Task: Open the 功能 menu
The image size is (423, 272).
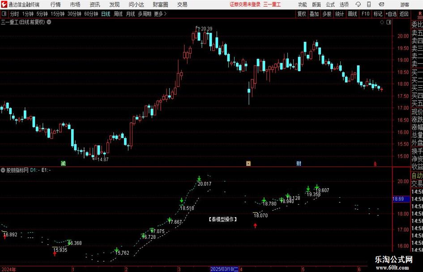Action: pos(303,4)
